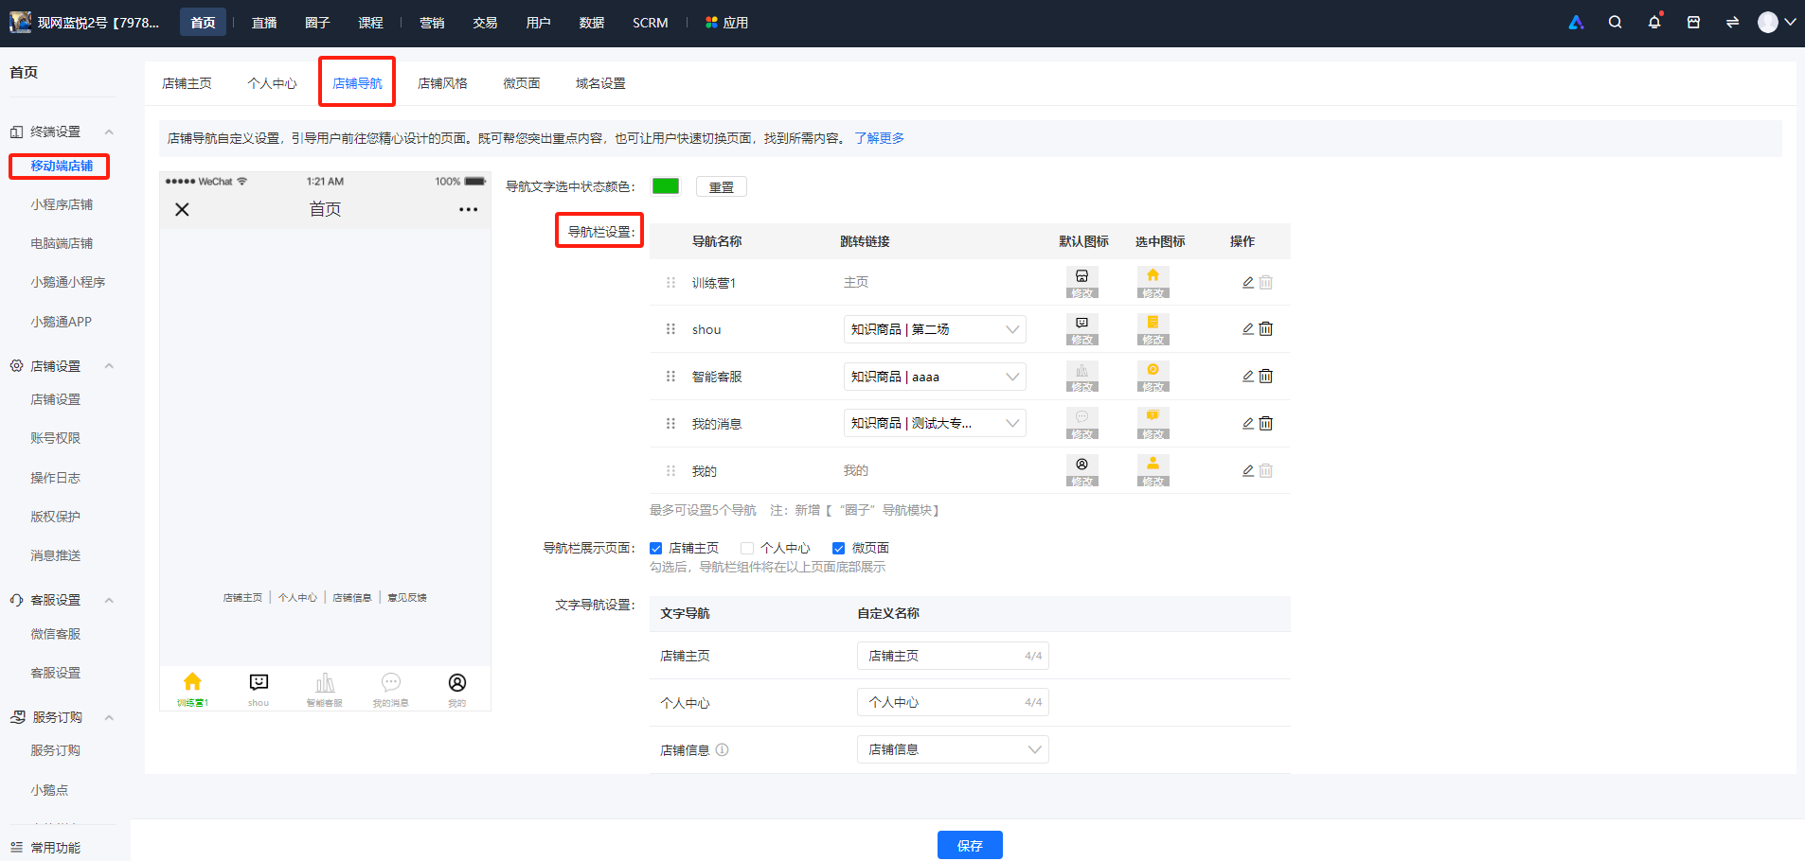Open the 了解更多 link
Viewport: 1805px width, 861px height.
(879, 138)
